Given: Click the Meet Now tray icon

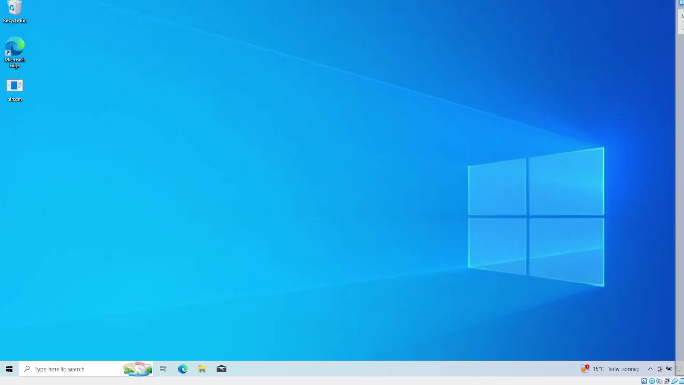Looking at the screenshot, I should click(660, 369).
